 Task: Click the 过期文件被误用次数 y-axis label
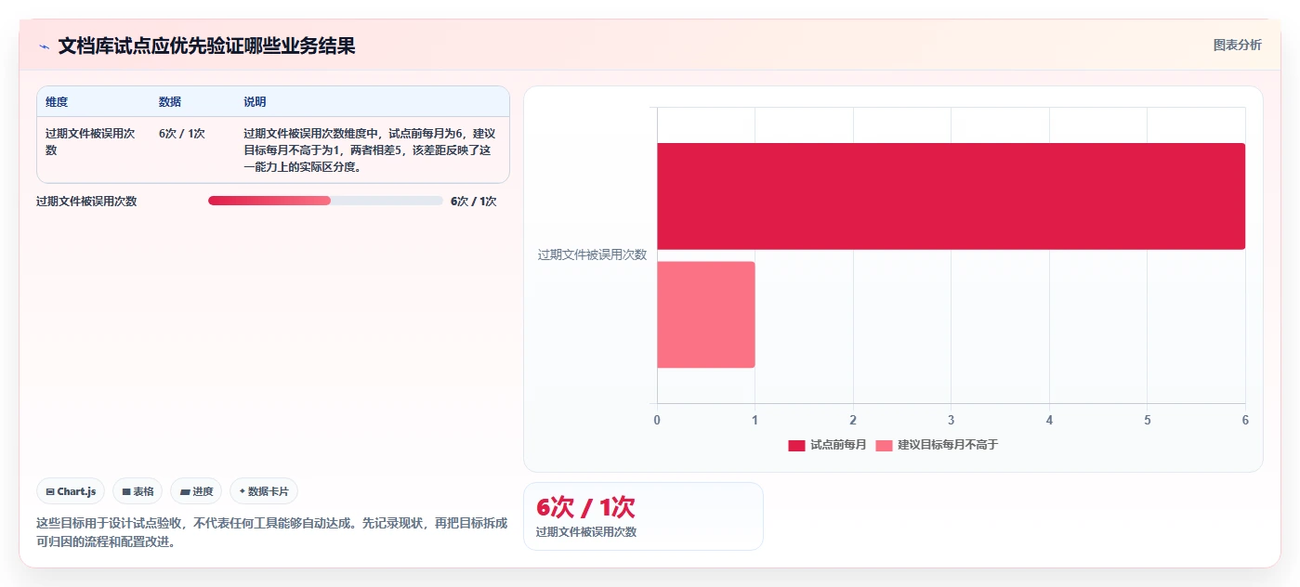(x=592, y=254)
